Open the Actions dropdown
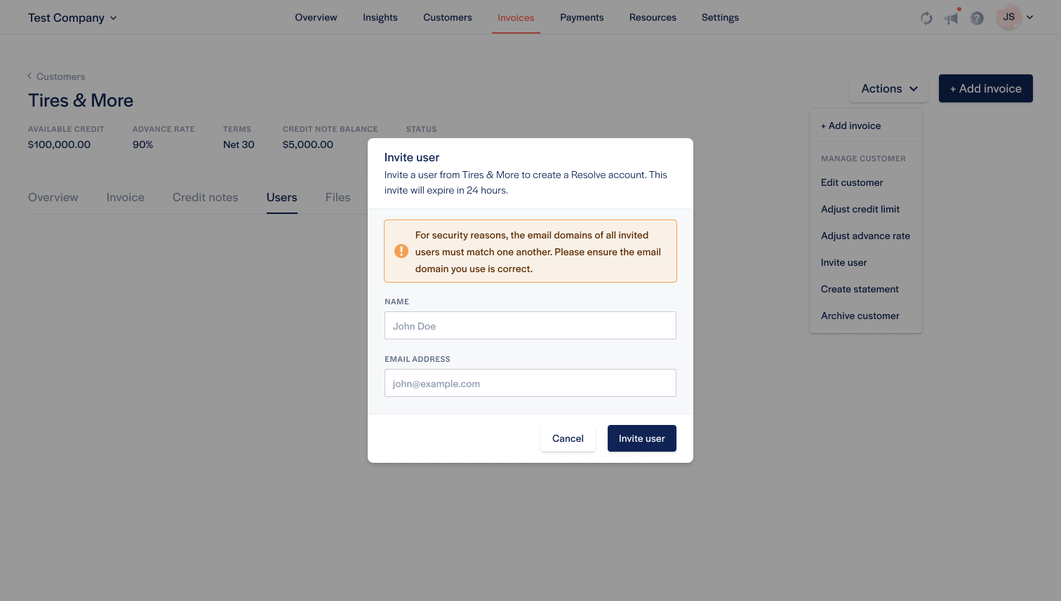1061x601 pixels. click(x=888, y=88)
